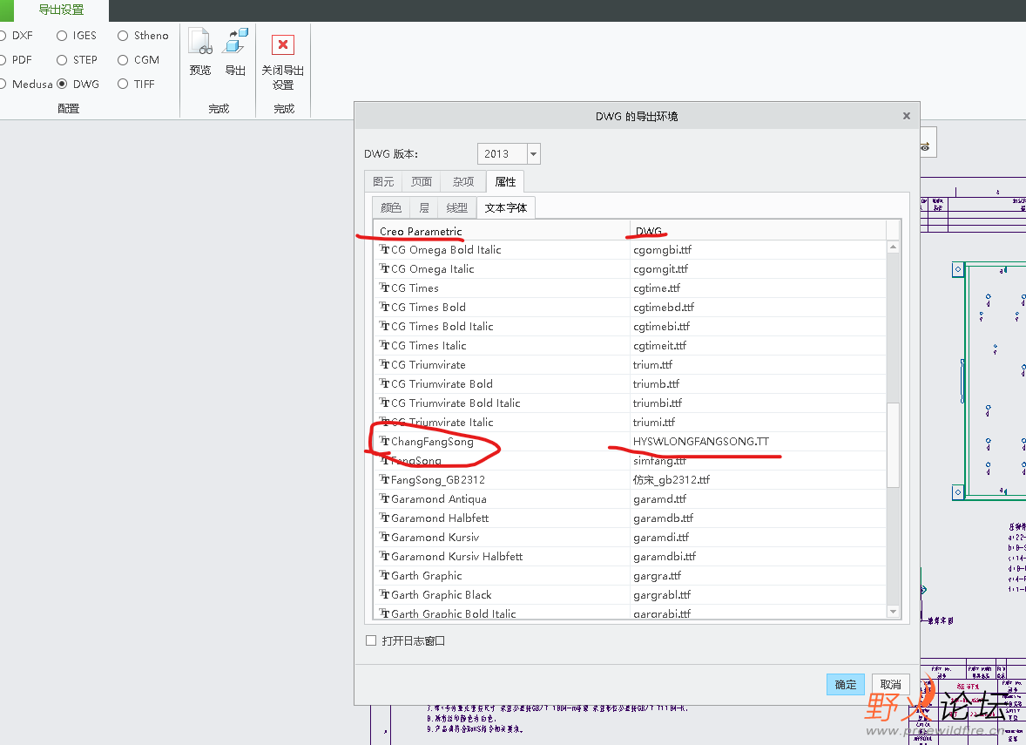Cancel with the 取消 button

[x=890, y=684]
